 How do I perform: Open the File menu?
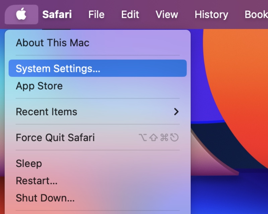pos(96,14)
